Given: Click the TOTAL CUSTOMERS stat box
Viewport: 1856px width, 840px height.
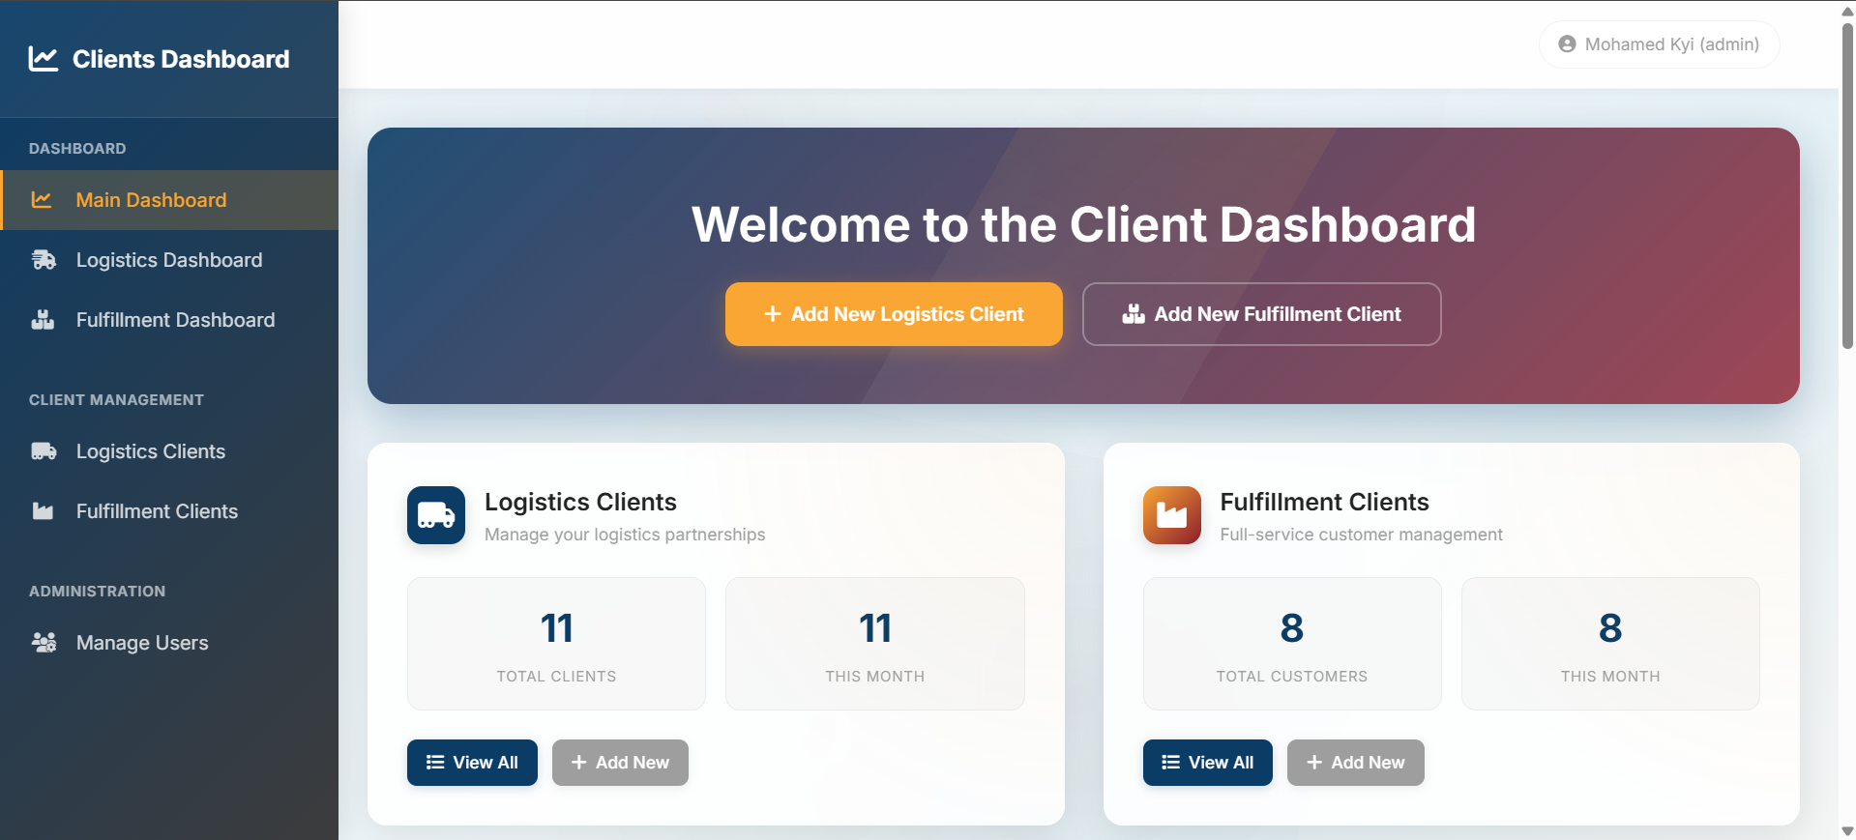Looking at the screenshot, I should (1292, 644).
